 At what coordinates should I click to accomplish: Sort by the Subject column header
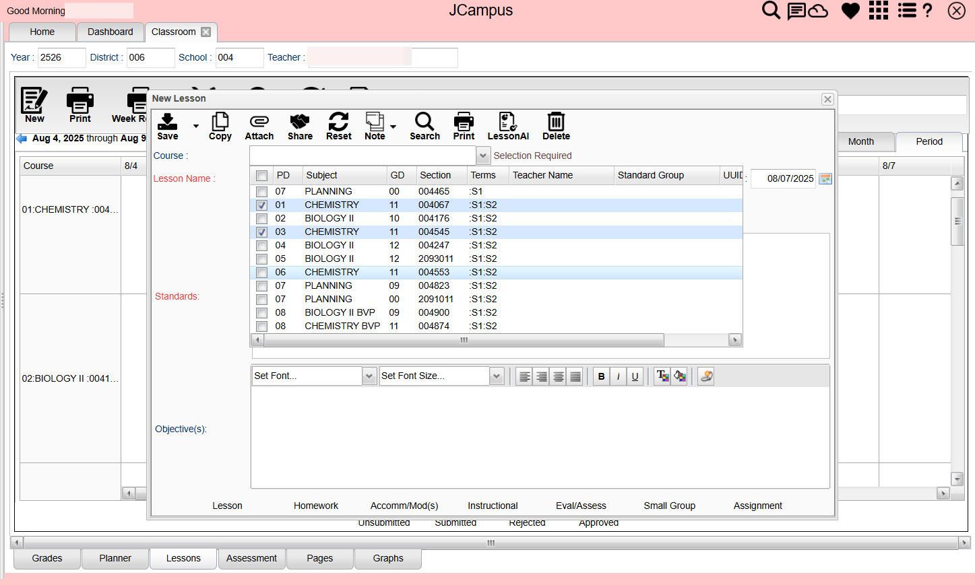click(344, 175)
